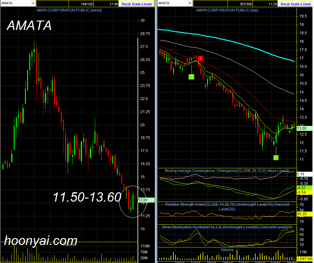This screenshot has width=314, height=263.
Task: Open the daily chart AMATA symbol dropdown arrow
Action: [x=190, y=3]
